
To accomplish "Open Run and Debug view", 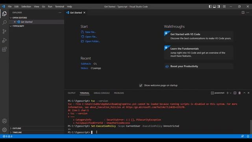I will pos(4,40).
